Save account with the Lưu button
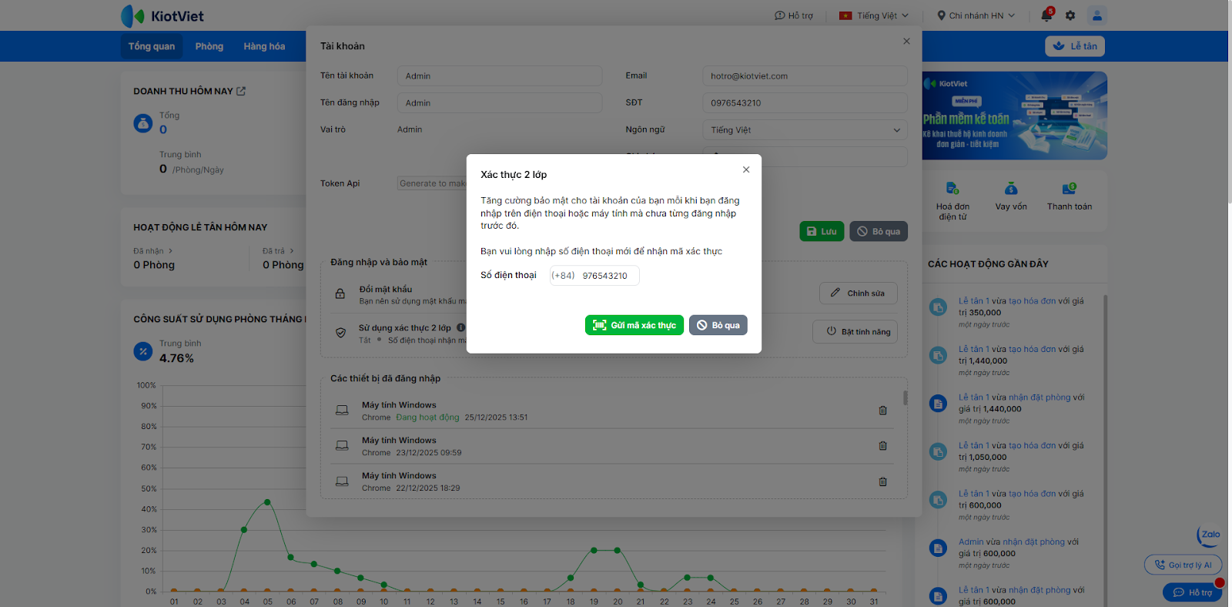Viewport: 1232px width, 607px height. tap(822, 231)
